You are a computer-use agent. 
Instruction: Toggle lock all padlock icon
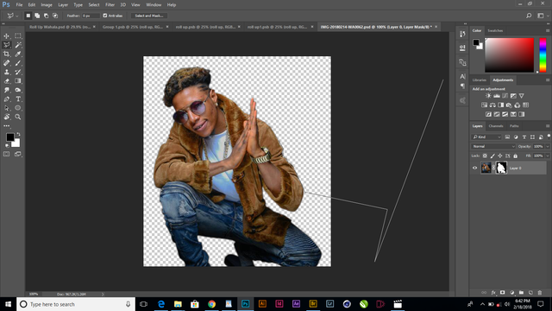click(x=516, y=155)
